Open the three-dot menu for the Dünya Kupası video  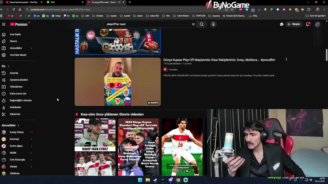pyautogui.click(x=286, y=59)
